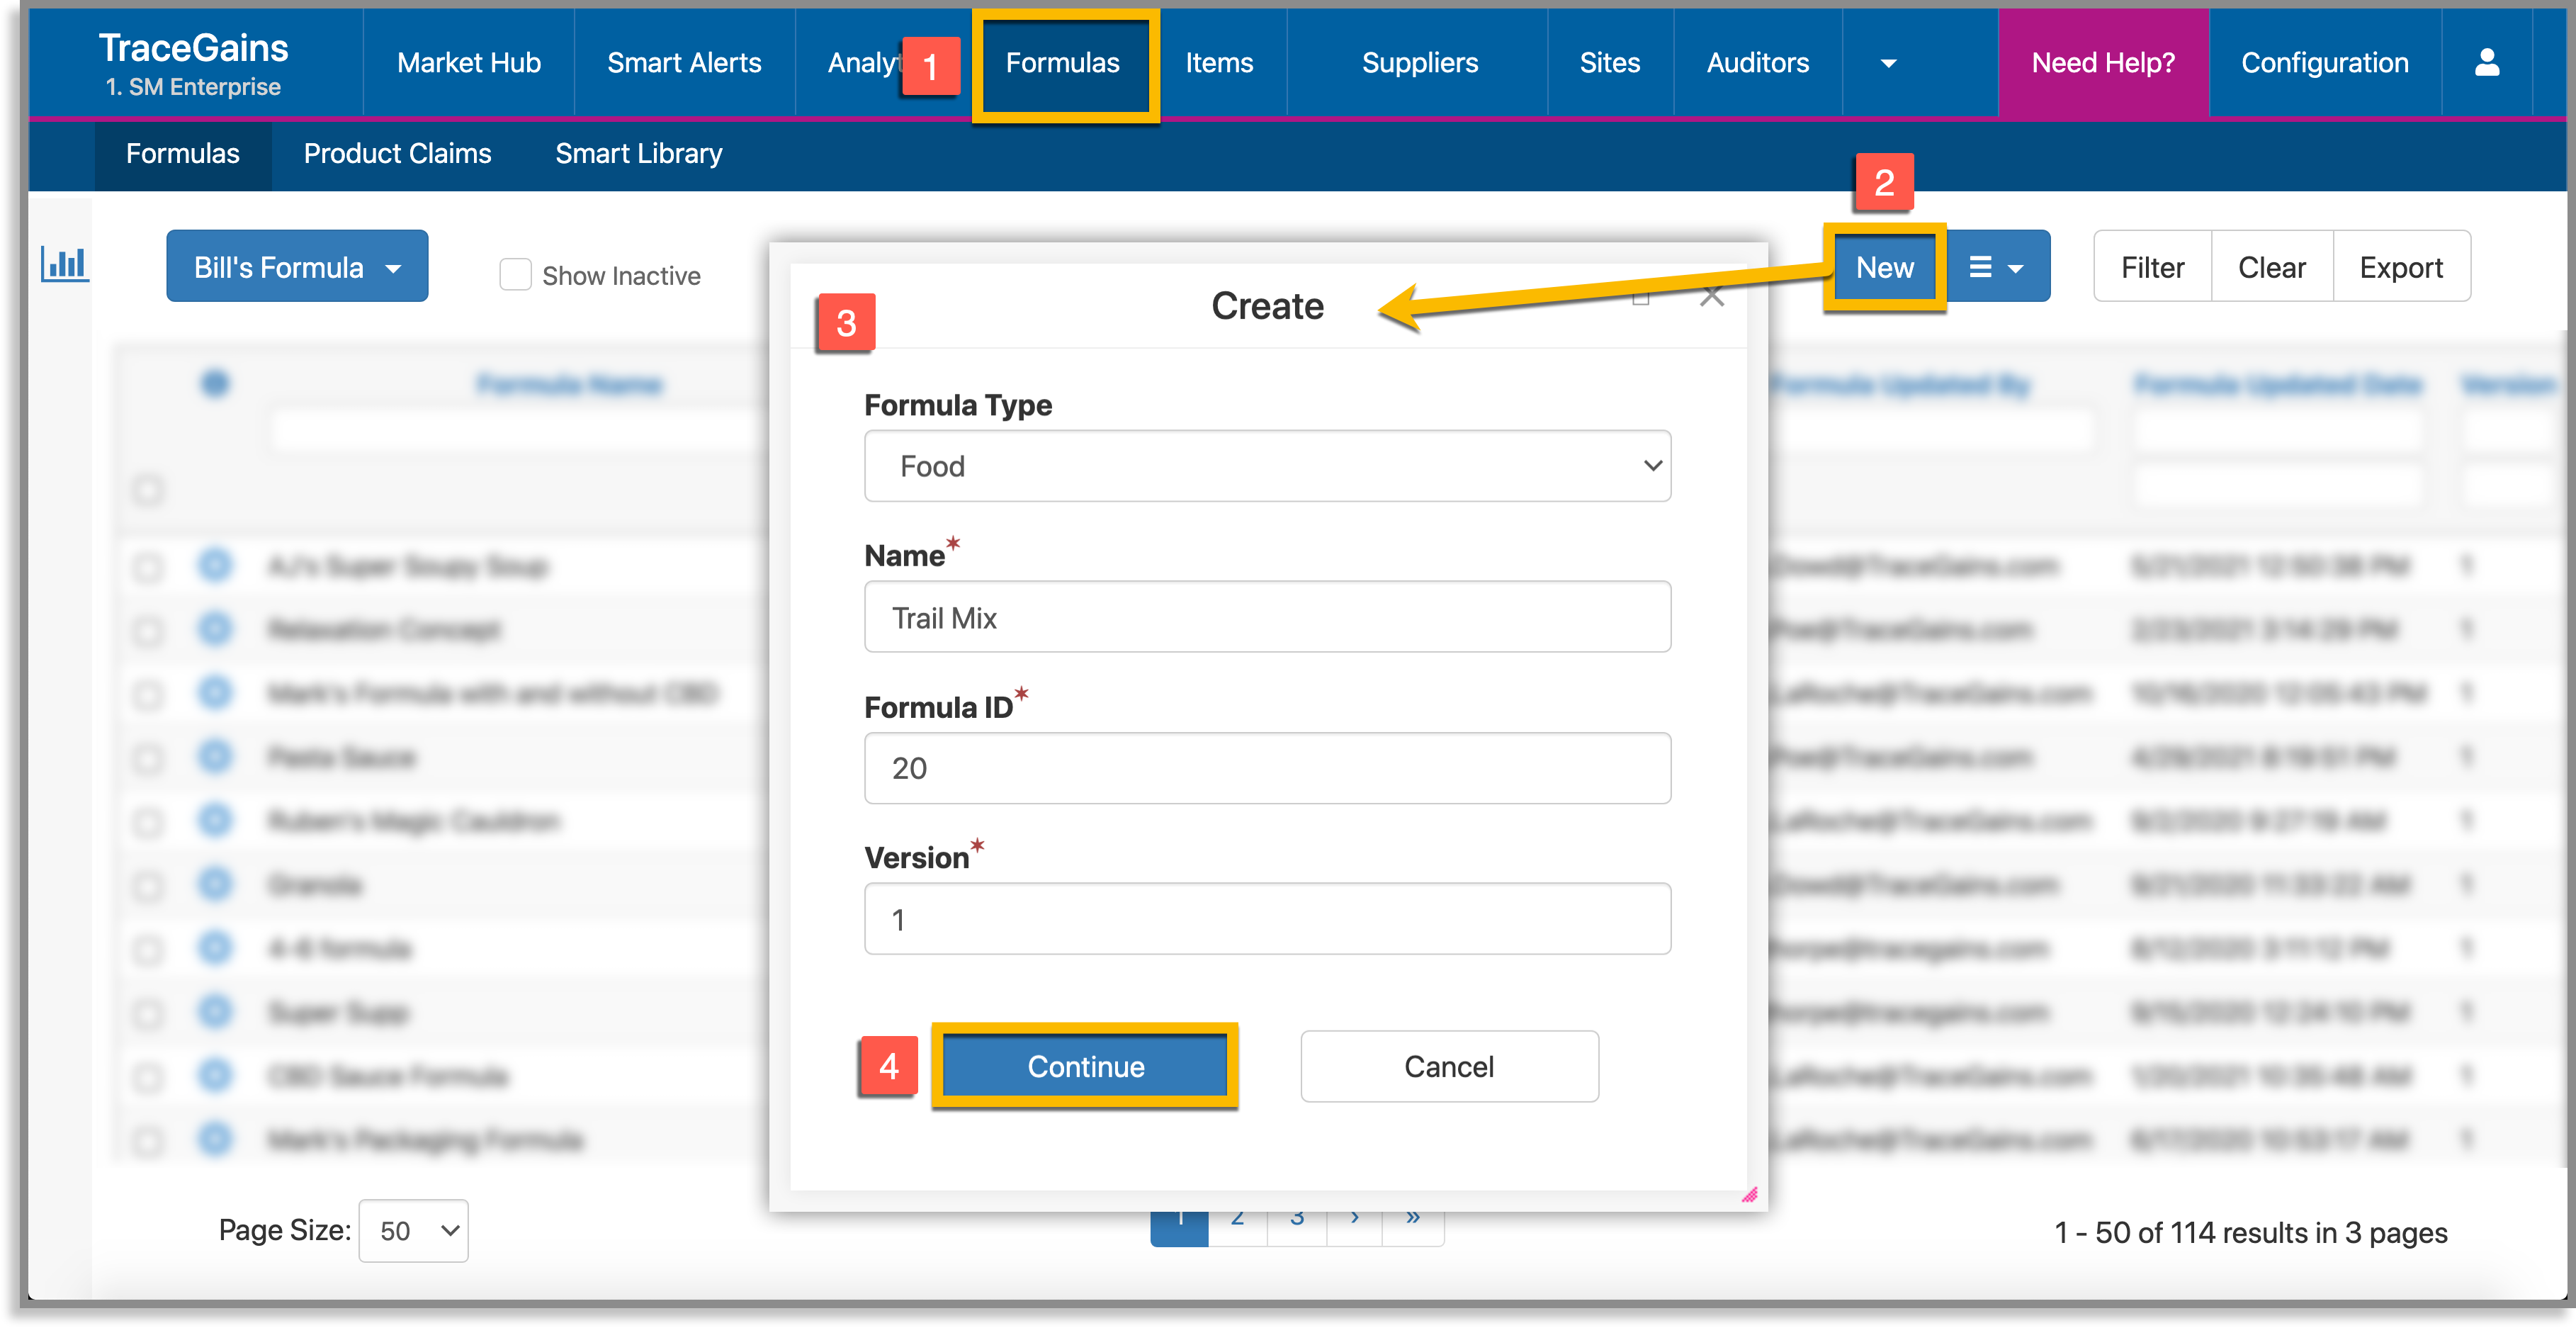Switch to Product Claims tab
Image resolution: width=2576 pixels, height=1328 pixels.
(397, 154)
